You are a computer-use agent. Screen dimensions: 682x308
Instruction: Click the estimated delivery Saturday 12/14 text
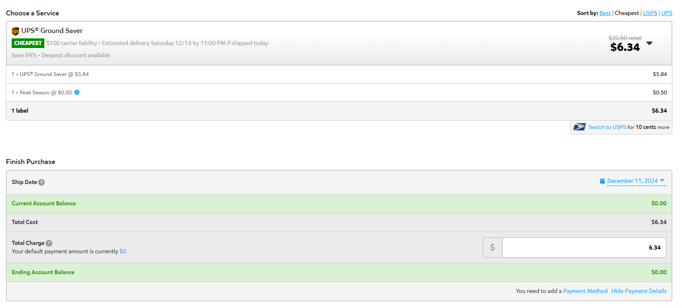pos(185,43)
